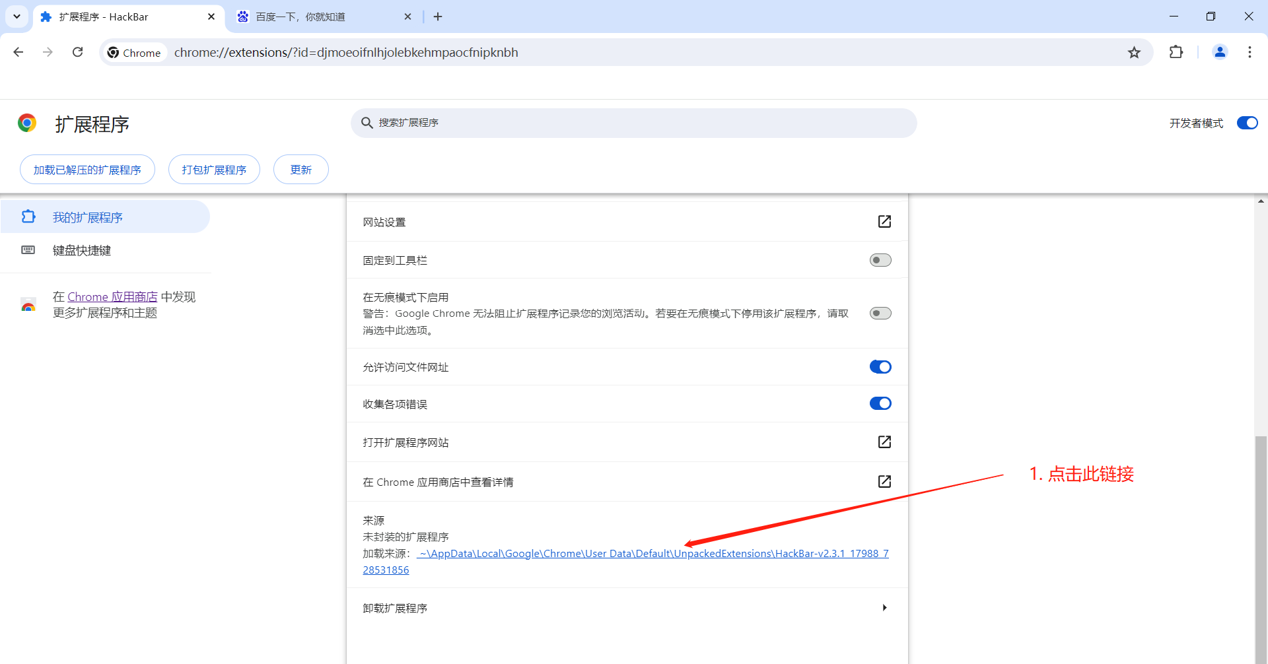Open 网站设置 external link icon

884,222
